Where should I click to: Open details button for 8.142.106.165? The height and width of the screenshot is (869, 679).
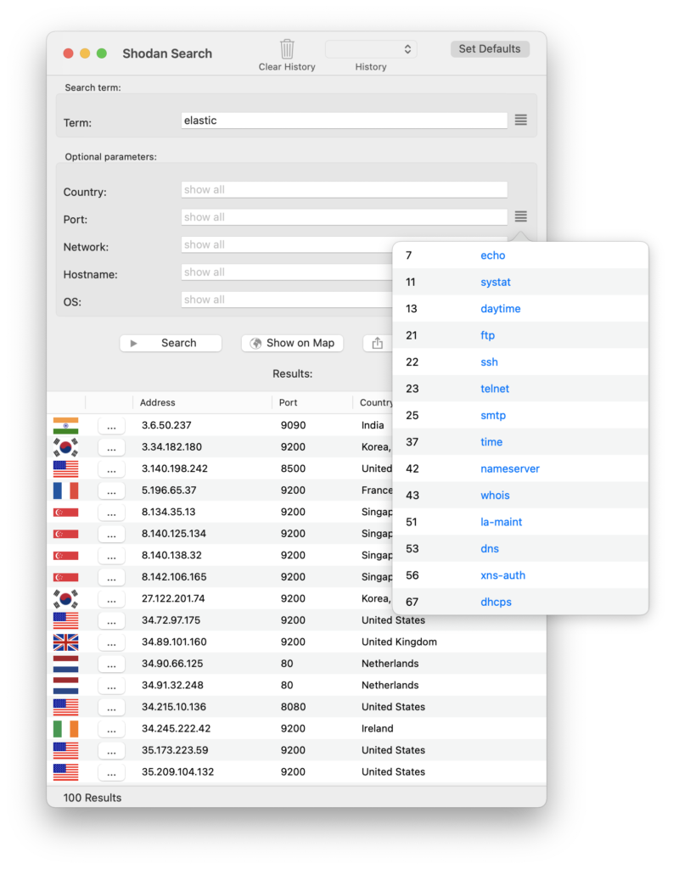pos(111,577)
